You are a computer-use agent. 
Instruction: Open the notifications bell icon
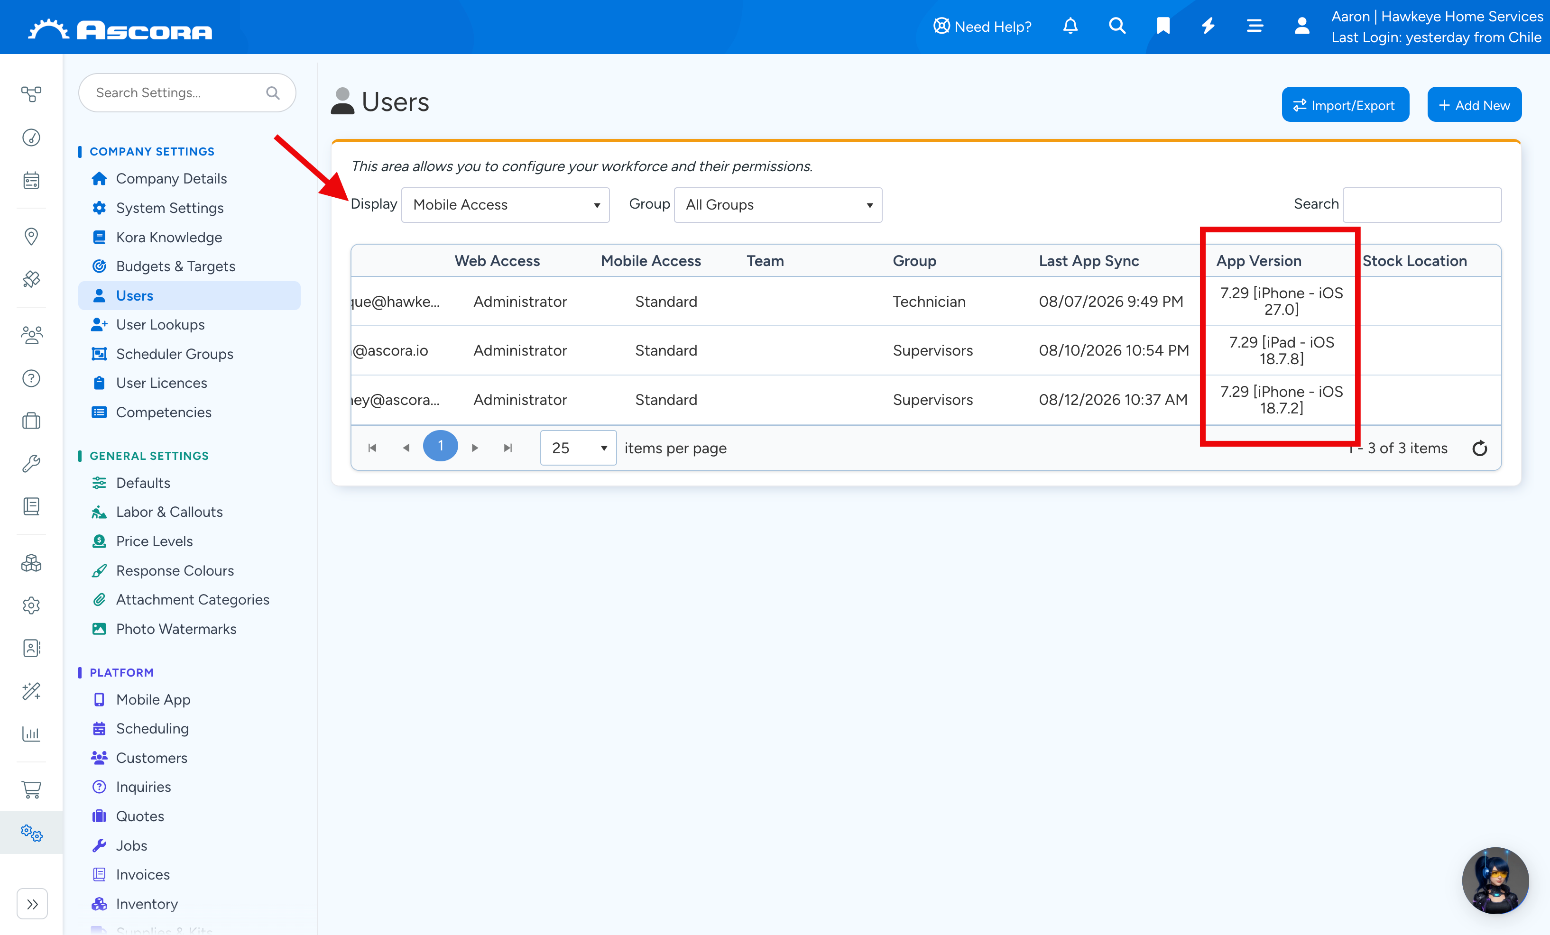pos(1070,26)
